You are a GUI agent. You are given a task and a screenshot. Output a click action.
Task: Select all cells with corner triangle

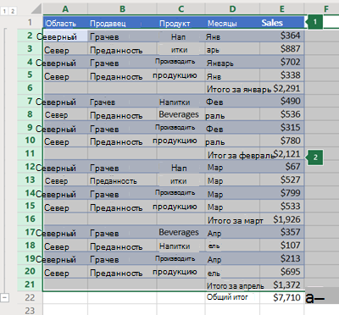pos(36,9)
